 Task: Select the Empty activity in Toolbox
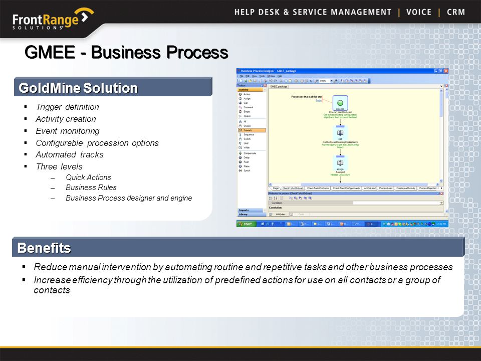(x=245, y=112)
